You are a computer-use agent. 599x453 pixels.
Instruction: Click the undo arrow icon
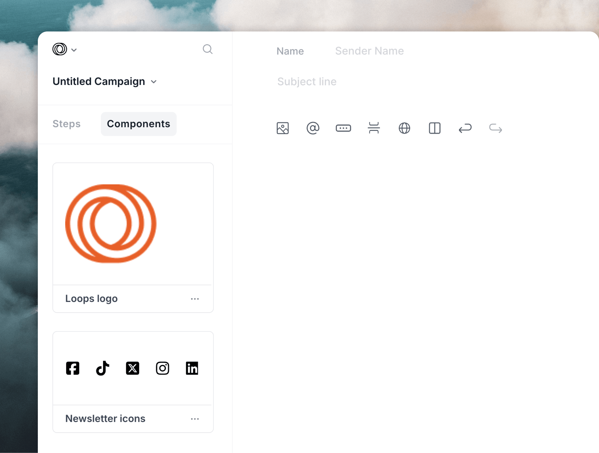click(465, 128)
